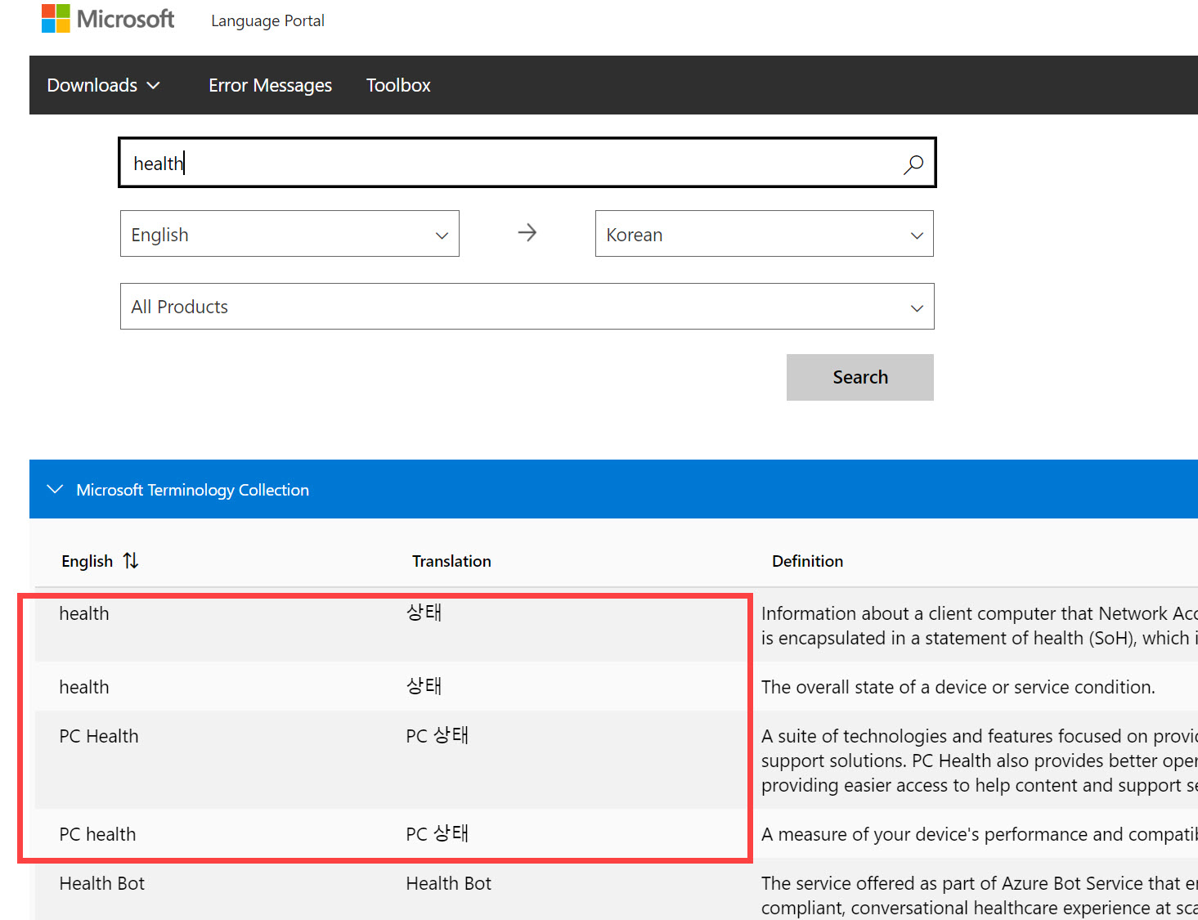The height and width of the screenshot is (920, 1198).
Task: Click the Azure Bot Service definition text
Action: point(980,895)
